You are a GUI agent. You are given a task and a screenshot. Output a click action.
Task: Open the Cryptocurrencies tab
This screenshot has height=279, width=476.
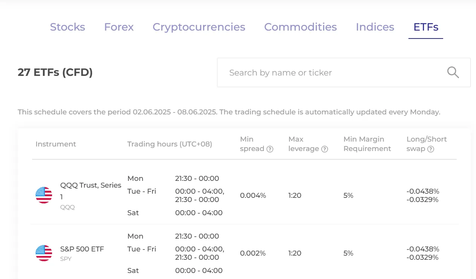click(x=199, y=27)
